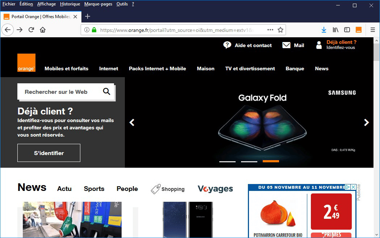The width and height of the screenshot is (380, 238).
Task: Advance carousel with the right arrow
Action: pyautogui.click(x=366, y=122)
